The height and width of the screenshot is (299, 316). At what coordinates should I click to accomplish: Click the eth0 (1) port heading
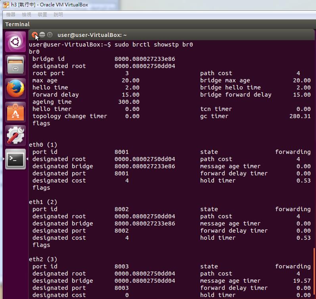(x=43, y=145)
